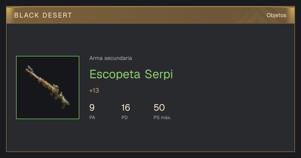
Task: Click the barrel tip of the shotgun image
Action: click(x=29, y=68)
